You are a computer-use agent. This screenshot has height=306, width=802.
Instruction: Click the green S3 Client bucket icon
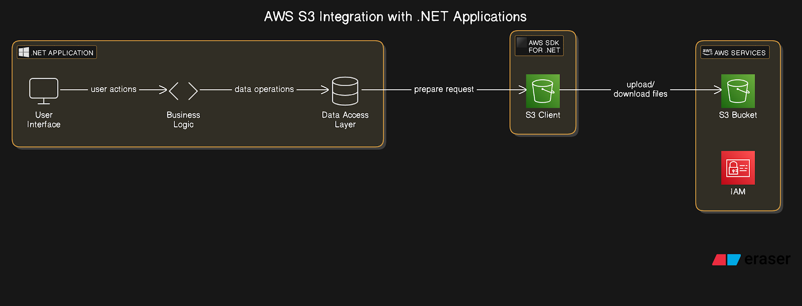(543, 91)
